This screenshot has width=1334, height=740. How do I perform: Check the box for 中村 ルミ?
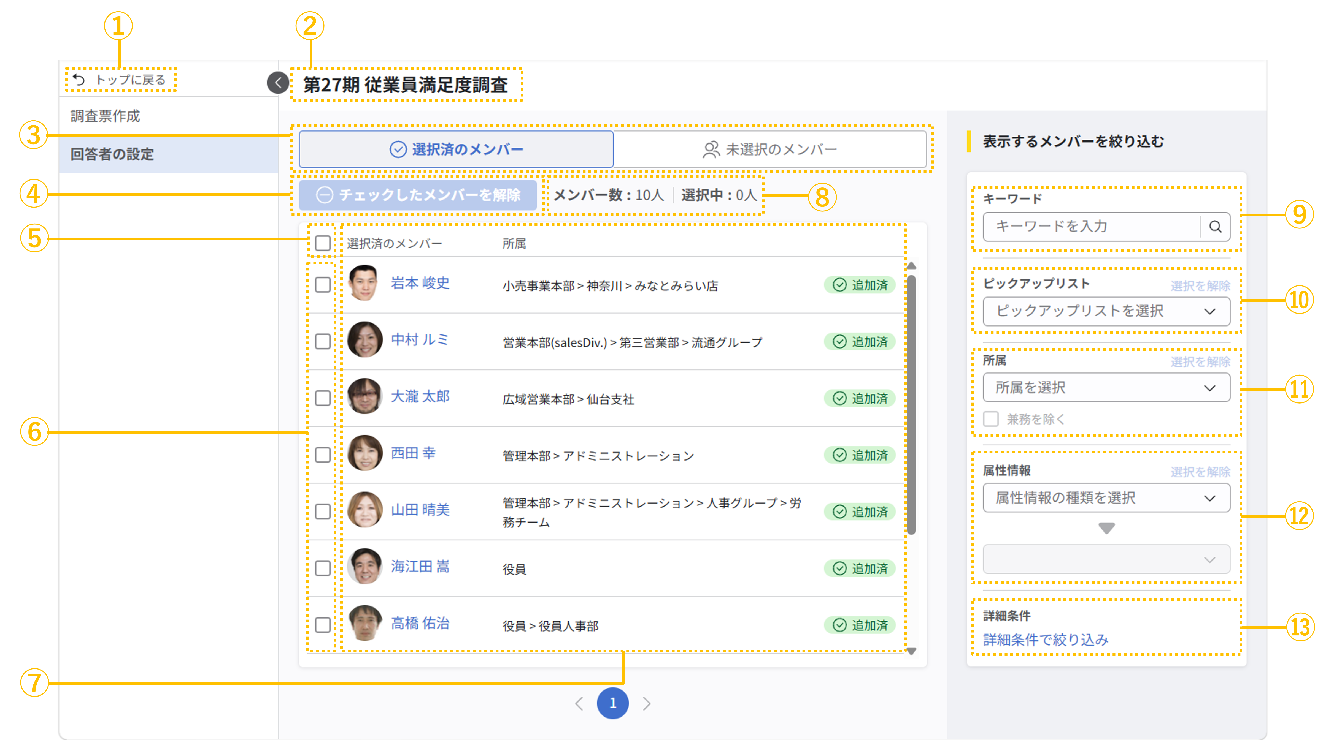[323, 342]
